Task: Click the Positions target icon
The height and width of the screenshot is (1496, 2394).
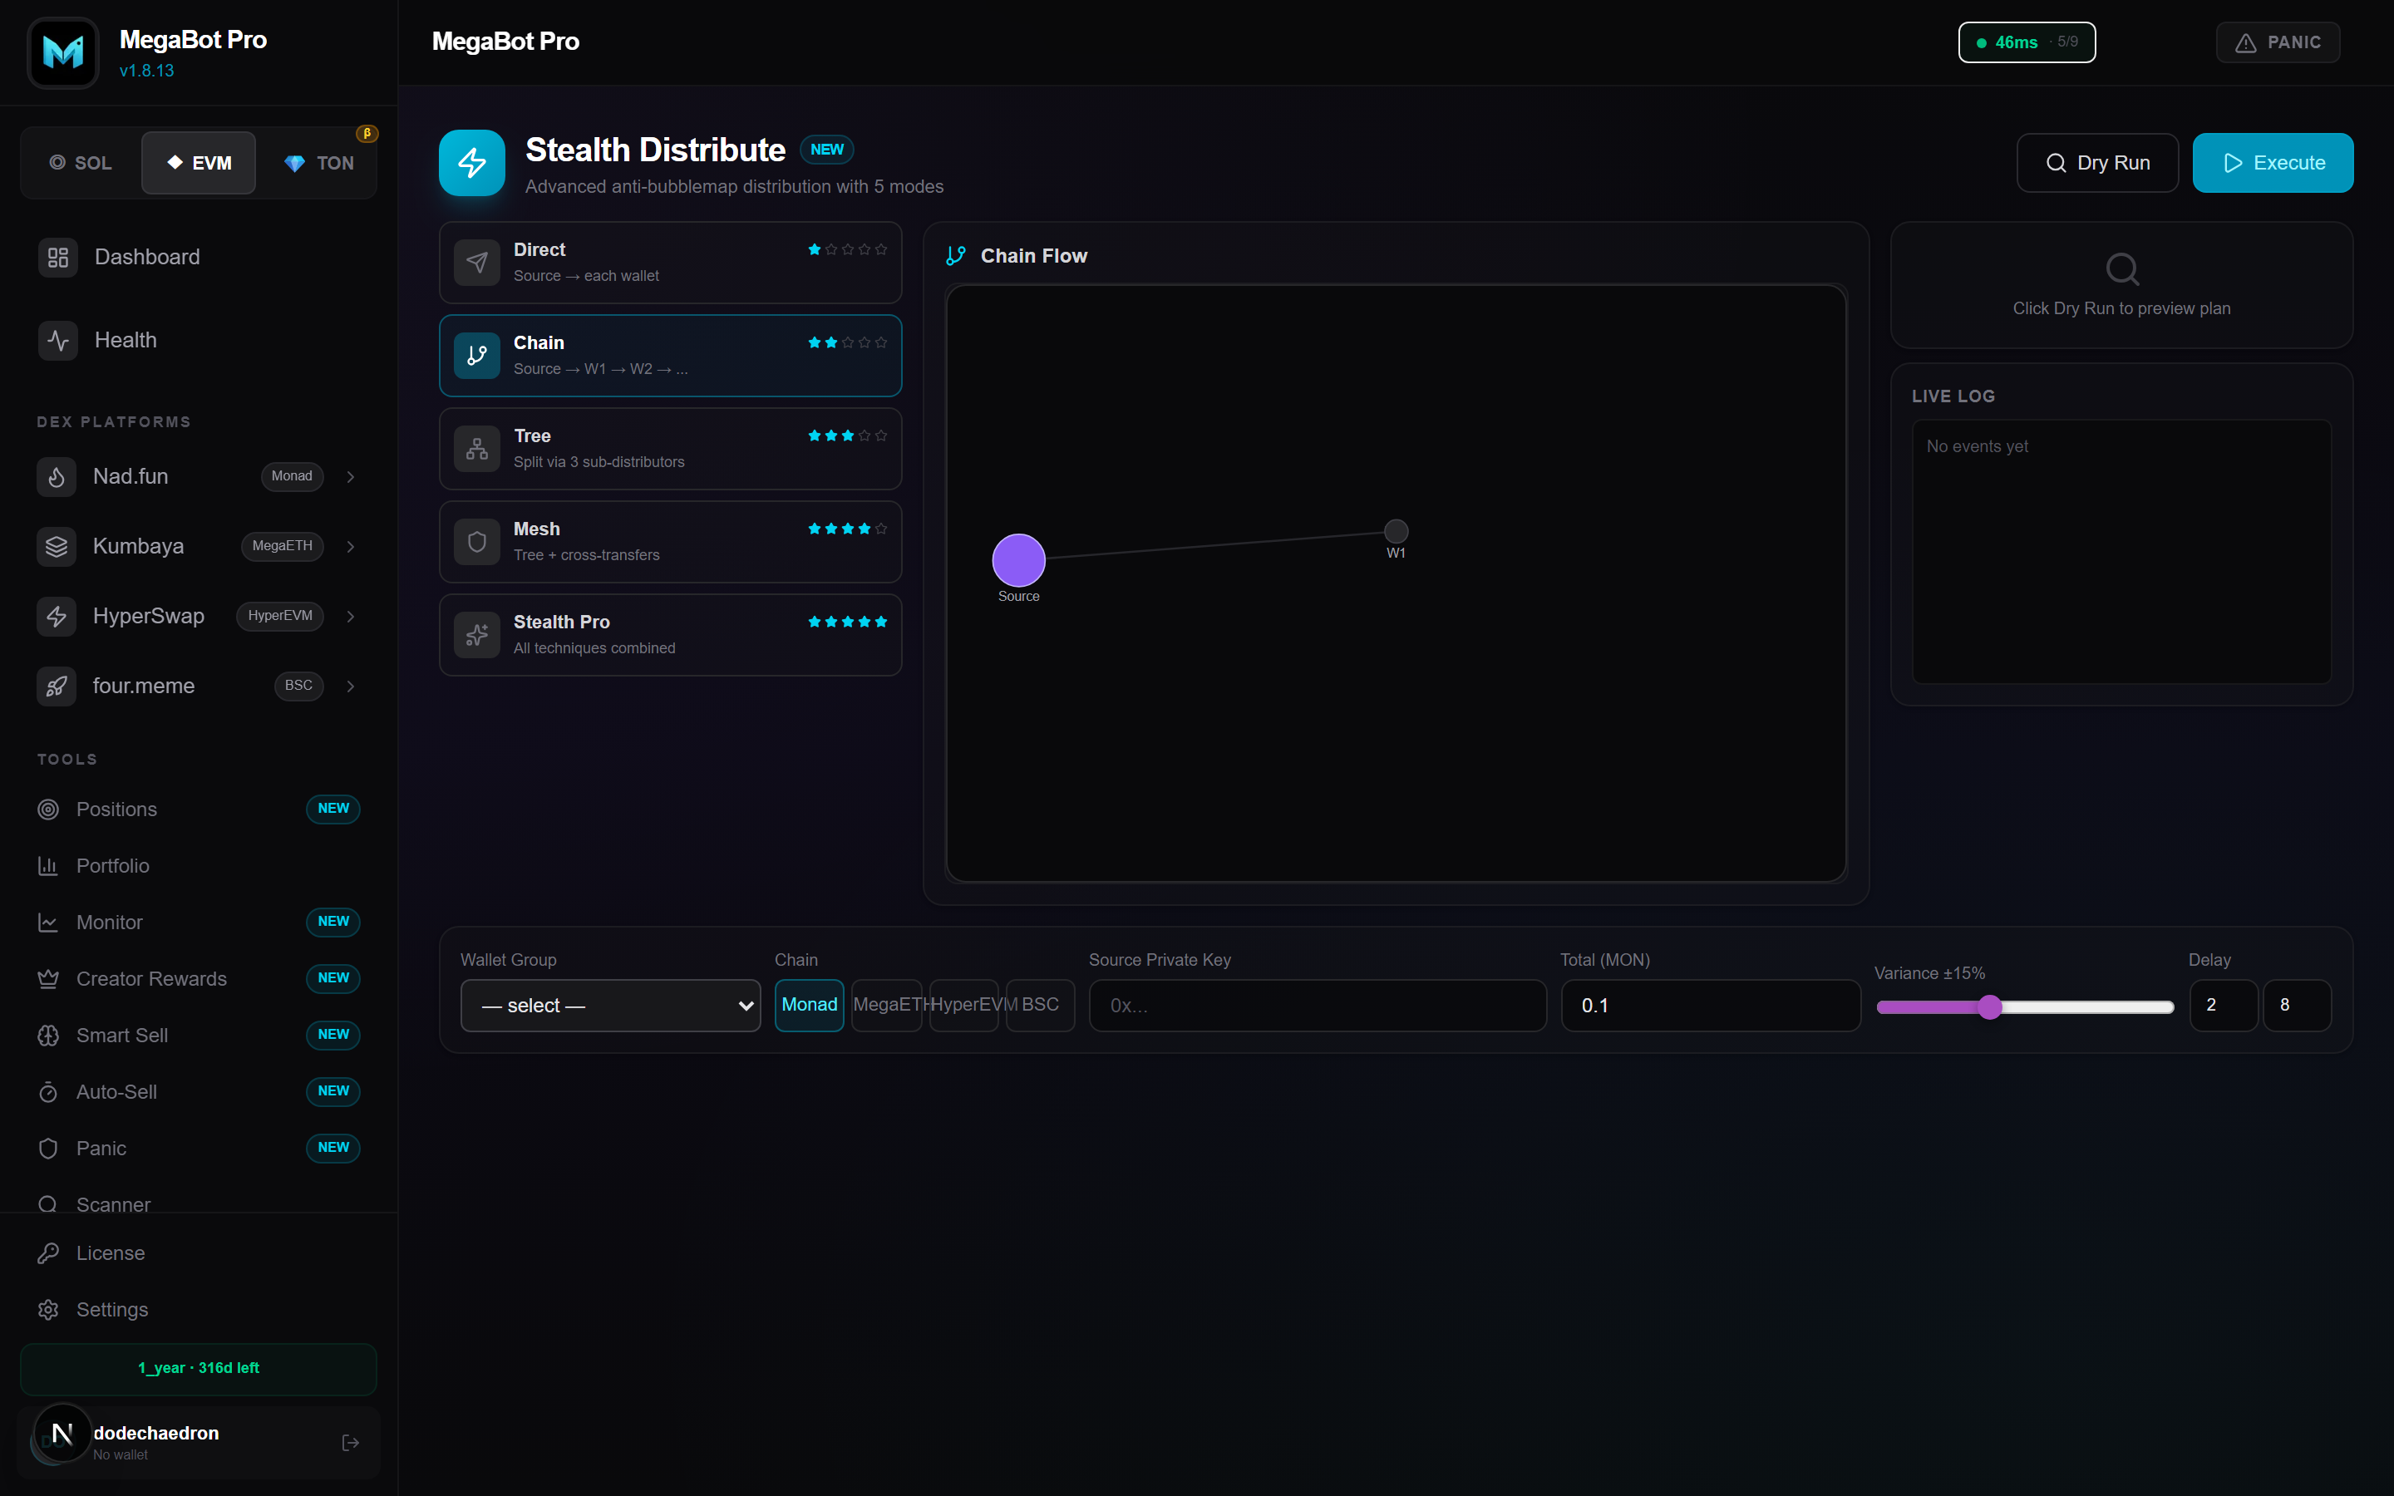Action: click(47, 810)
